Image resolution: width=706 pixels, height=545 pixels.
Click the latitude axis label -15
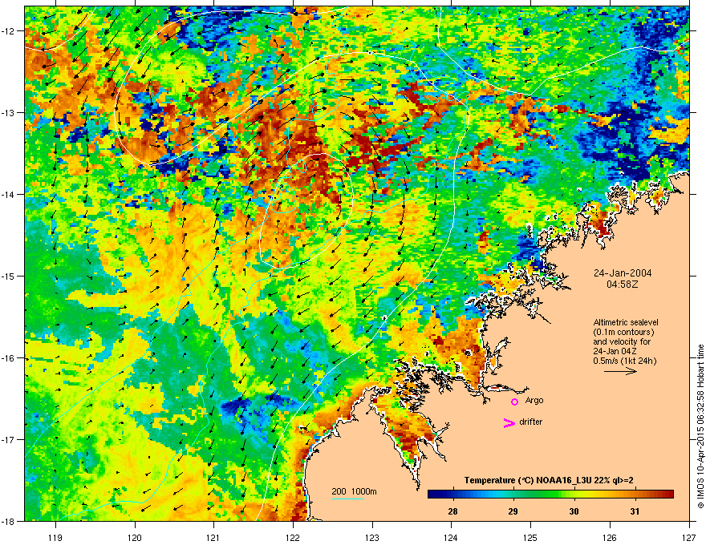(9, 276)
